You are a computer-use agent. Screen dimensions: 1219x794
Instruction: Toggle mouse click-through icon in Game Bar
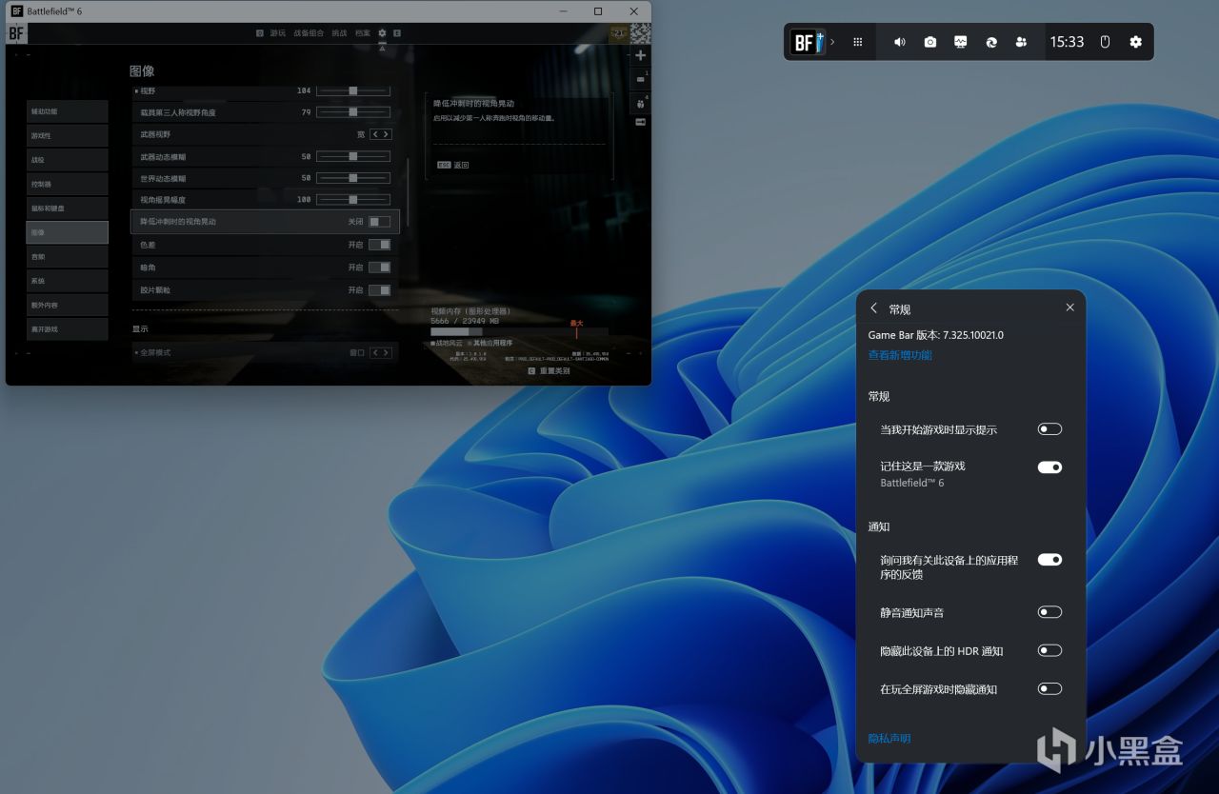[1106, 42]
